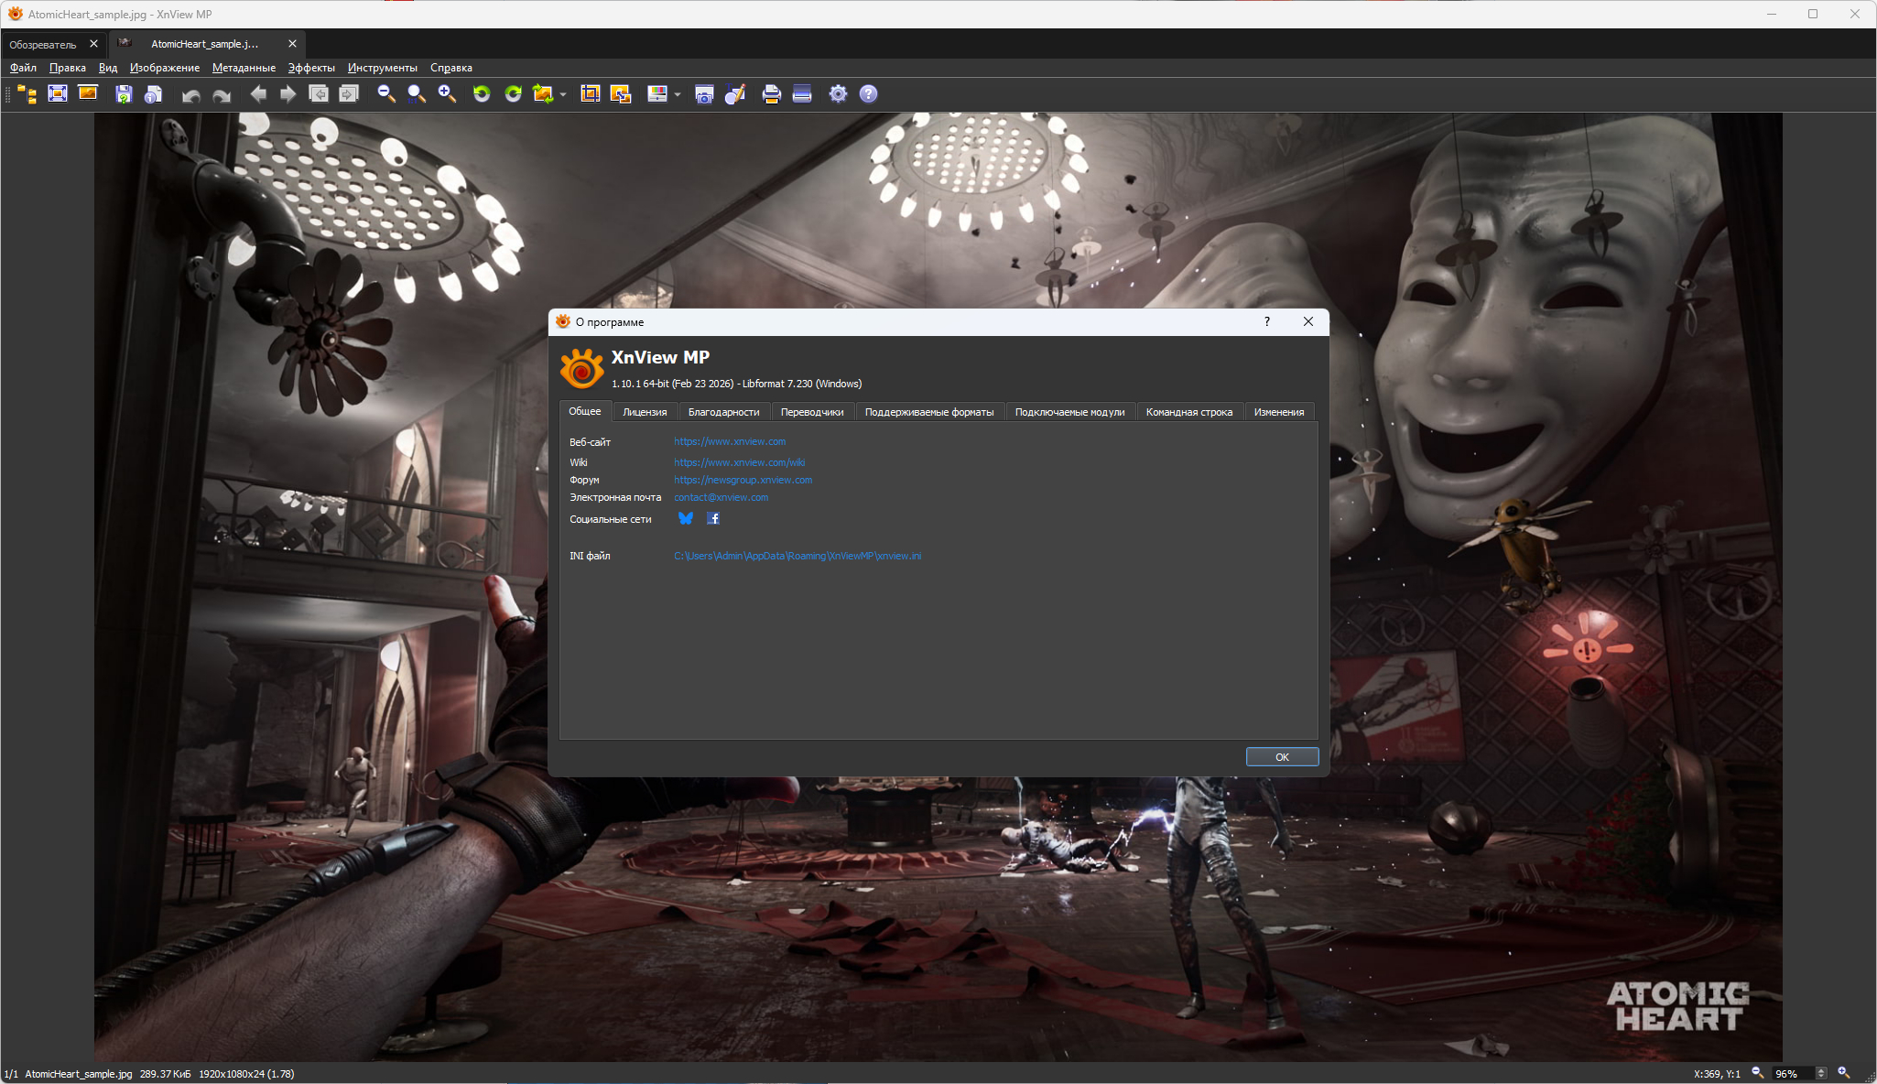
Task: Close the AtomicHeart_sample.jpg tab
Action: (x=292, y=44)
